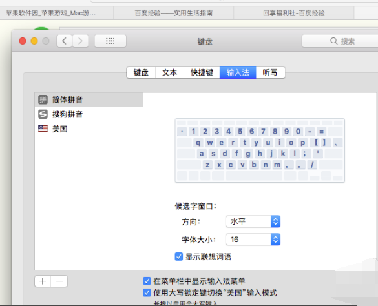378x306 pixels.
Task: Open the 方向 dropdown showing 水平
Action: [253, 221]
